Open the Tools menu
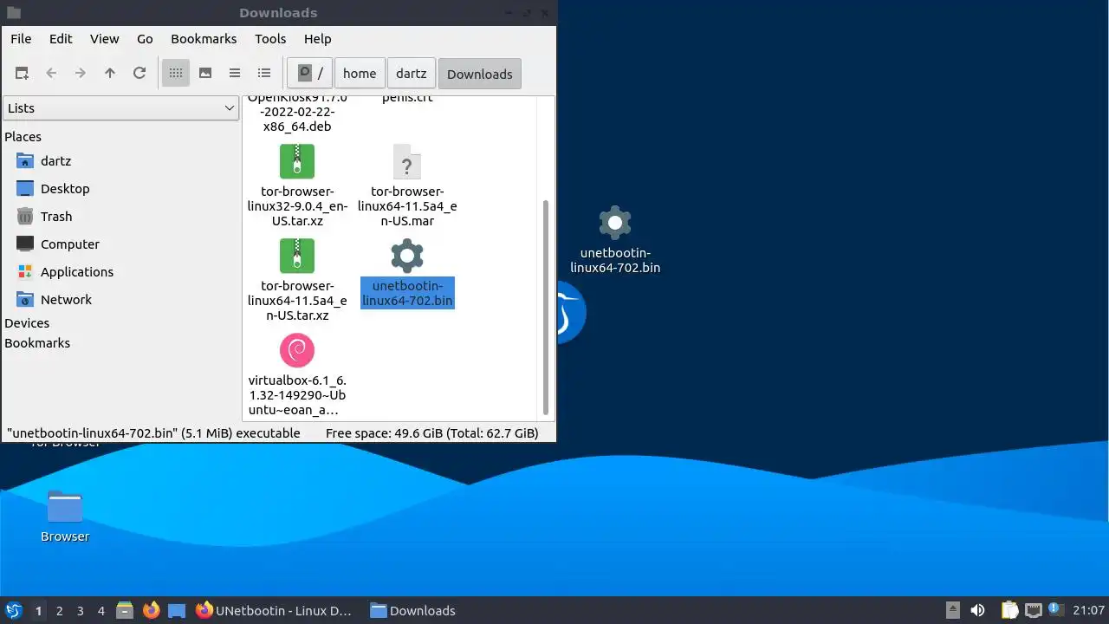This screenshot has height=624, width=1109. coord(270,39)
